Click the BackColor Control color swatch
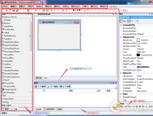This screenshot has height=116, width=153. point(138,40)
